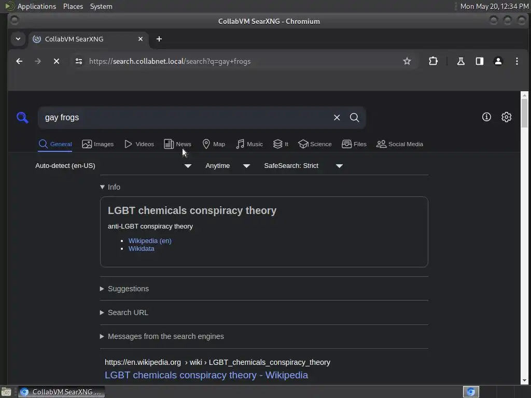
Task: Click scrollbar down arrow
Action: tap(524, 380)
